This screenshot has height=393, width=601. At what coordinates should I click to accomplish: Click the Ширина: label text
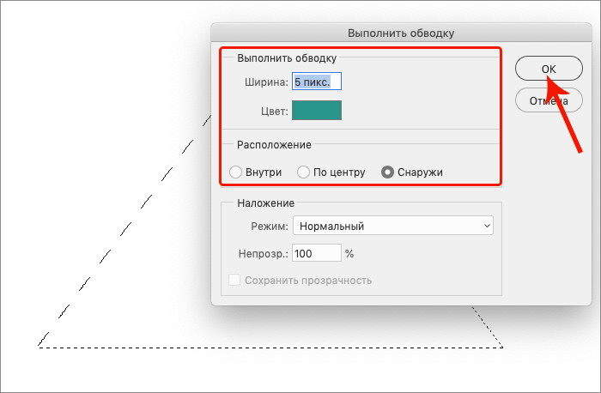[x=266, y=82]
